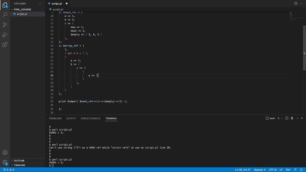Screen dimensions: 306x172
Task: Click the 'qw/ a b c /' code line
Action: [76, 53]
